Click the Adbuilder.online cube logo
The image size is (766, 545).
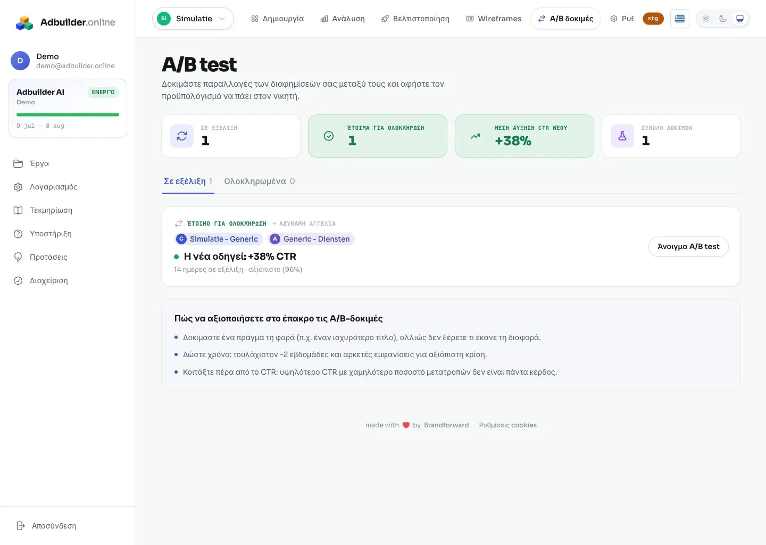point(24,22)
